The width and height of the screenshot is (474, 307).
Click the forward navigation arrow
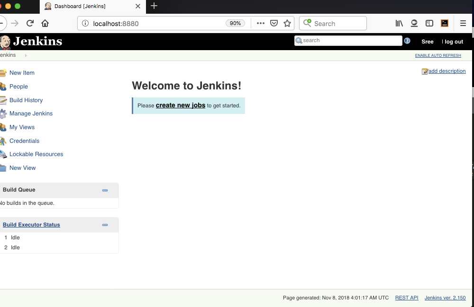[15, 23]
